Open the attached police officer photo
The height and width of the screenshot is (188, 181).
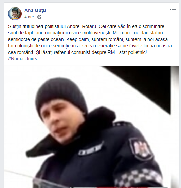click(x=91, y=127)
